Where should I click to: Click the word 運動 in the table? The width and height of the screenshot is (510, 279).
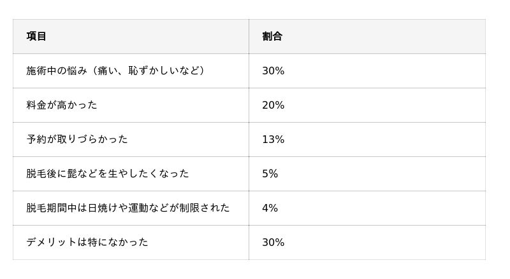coord(138,208)
